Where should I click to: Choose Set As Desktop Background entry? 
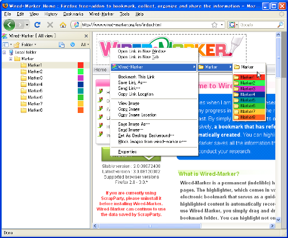coord(146,135)
